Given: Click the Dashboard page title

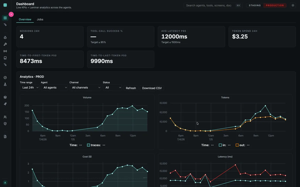Looking at the screenshot, I should pyautogui.click(x=25, y=4).
